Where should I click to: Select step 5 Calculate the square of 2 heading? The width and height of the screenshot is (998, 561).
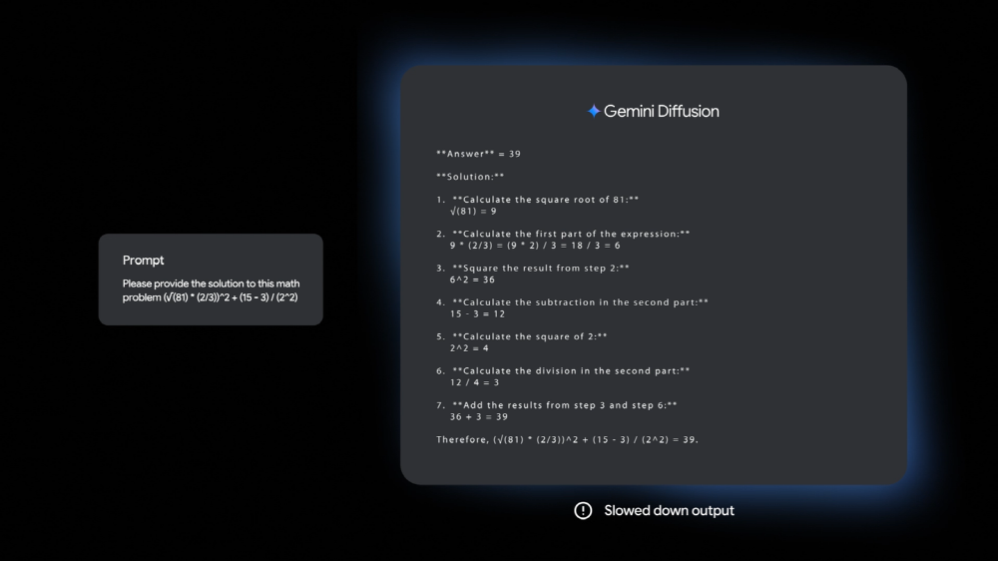(529, 336)
